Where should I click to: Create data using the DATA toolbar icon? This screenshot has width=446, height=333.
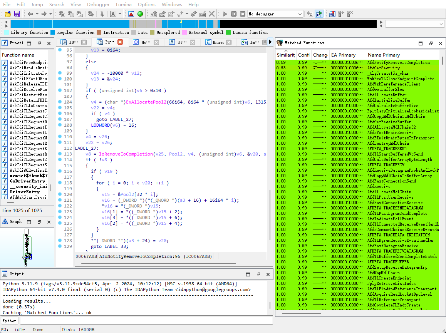162,14
